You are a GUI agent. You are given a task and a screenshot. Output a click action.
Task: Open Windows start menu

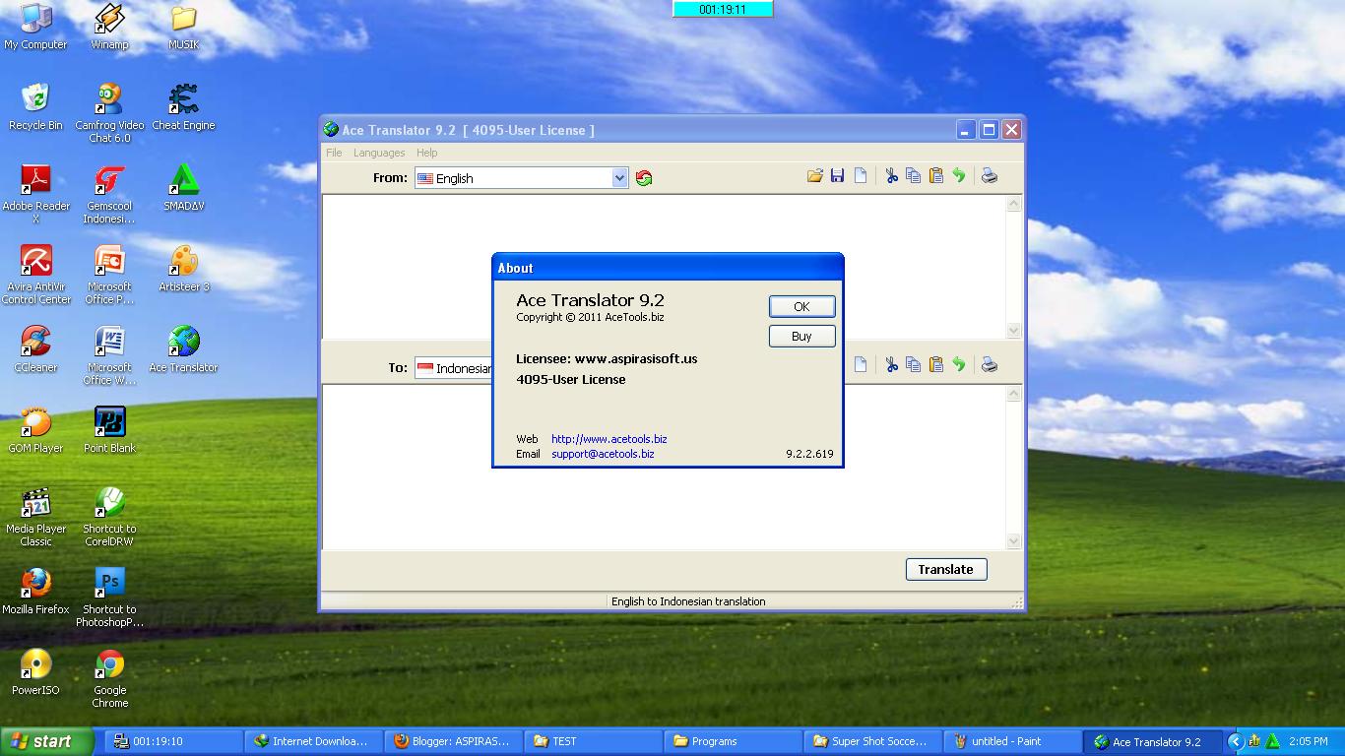[x=47, y=741]
